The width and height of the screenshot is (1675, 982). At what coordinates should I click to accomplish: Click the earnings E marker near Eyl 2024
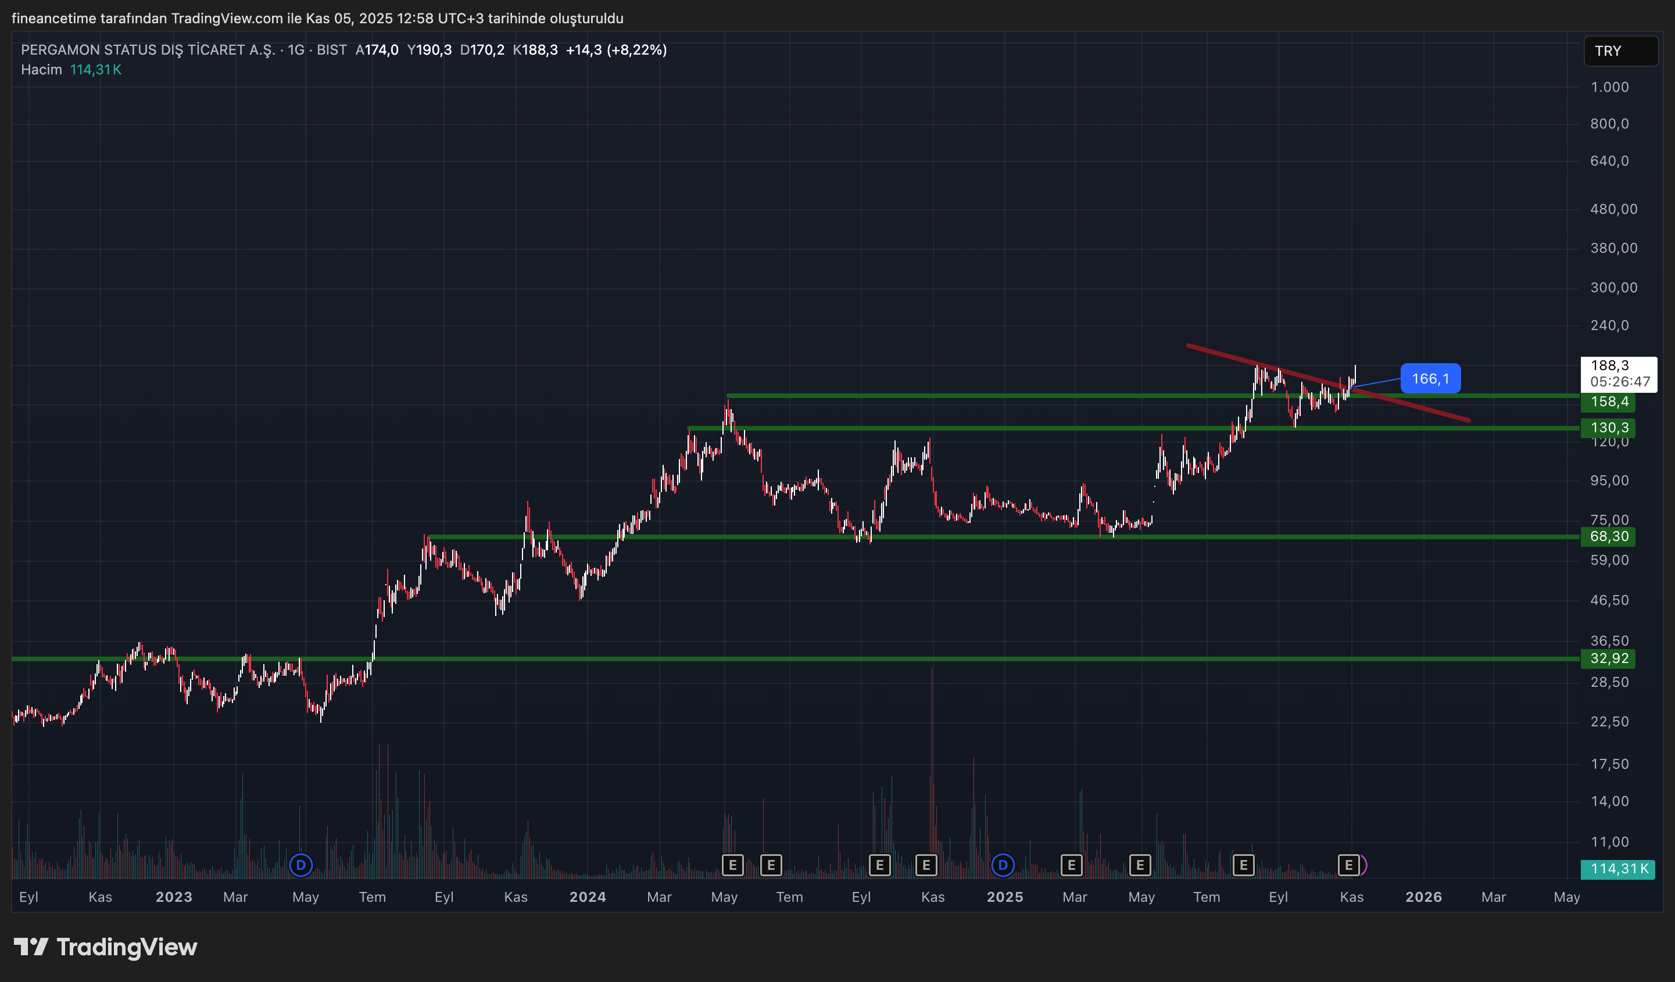[x=879, y=865]
